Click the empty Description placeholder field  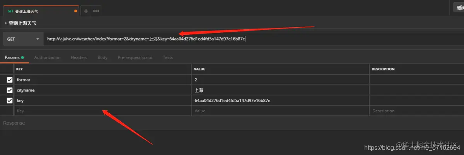coord(417,111)
